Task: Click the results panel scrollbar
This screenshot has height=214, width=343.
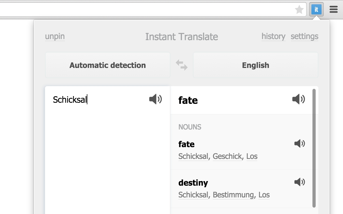Action: click(314, 148)
